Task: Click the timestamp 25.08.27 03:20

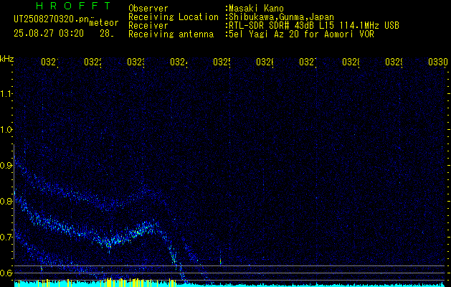Action: 49,34
